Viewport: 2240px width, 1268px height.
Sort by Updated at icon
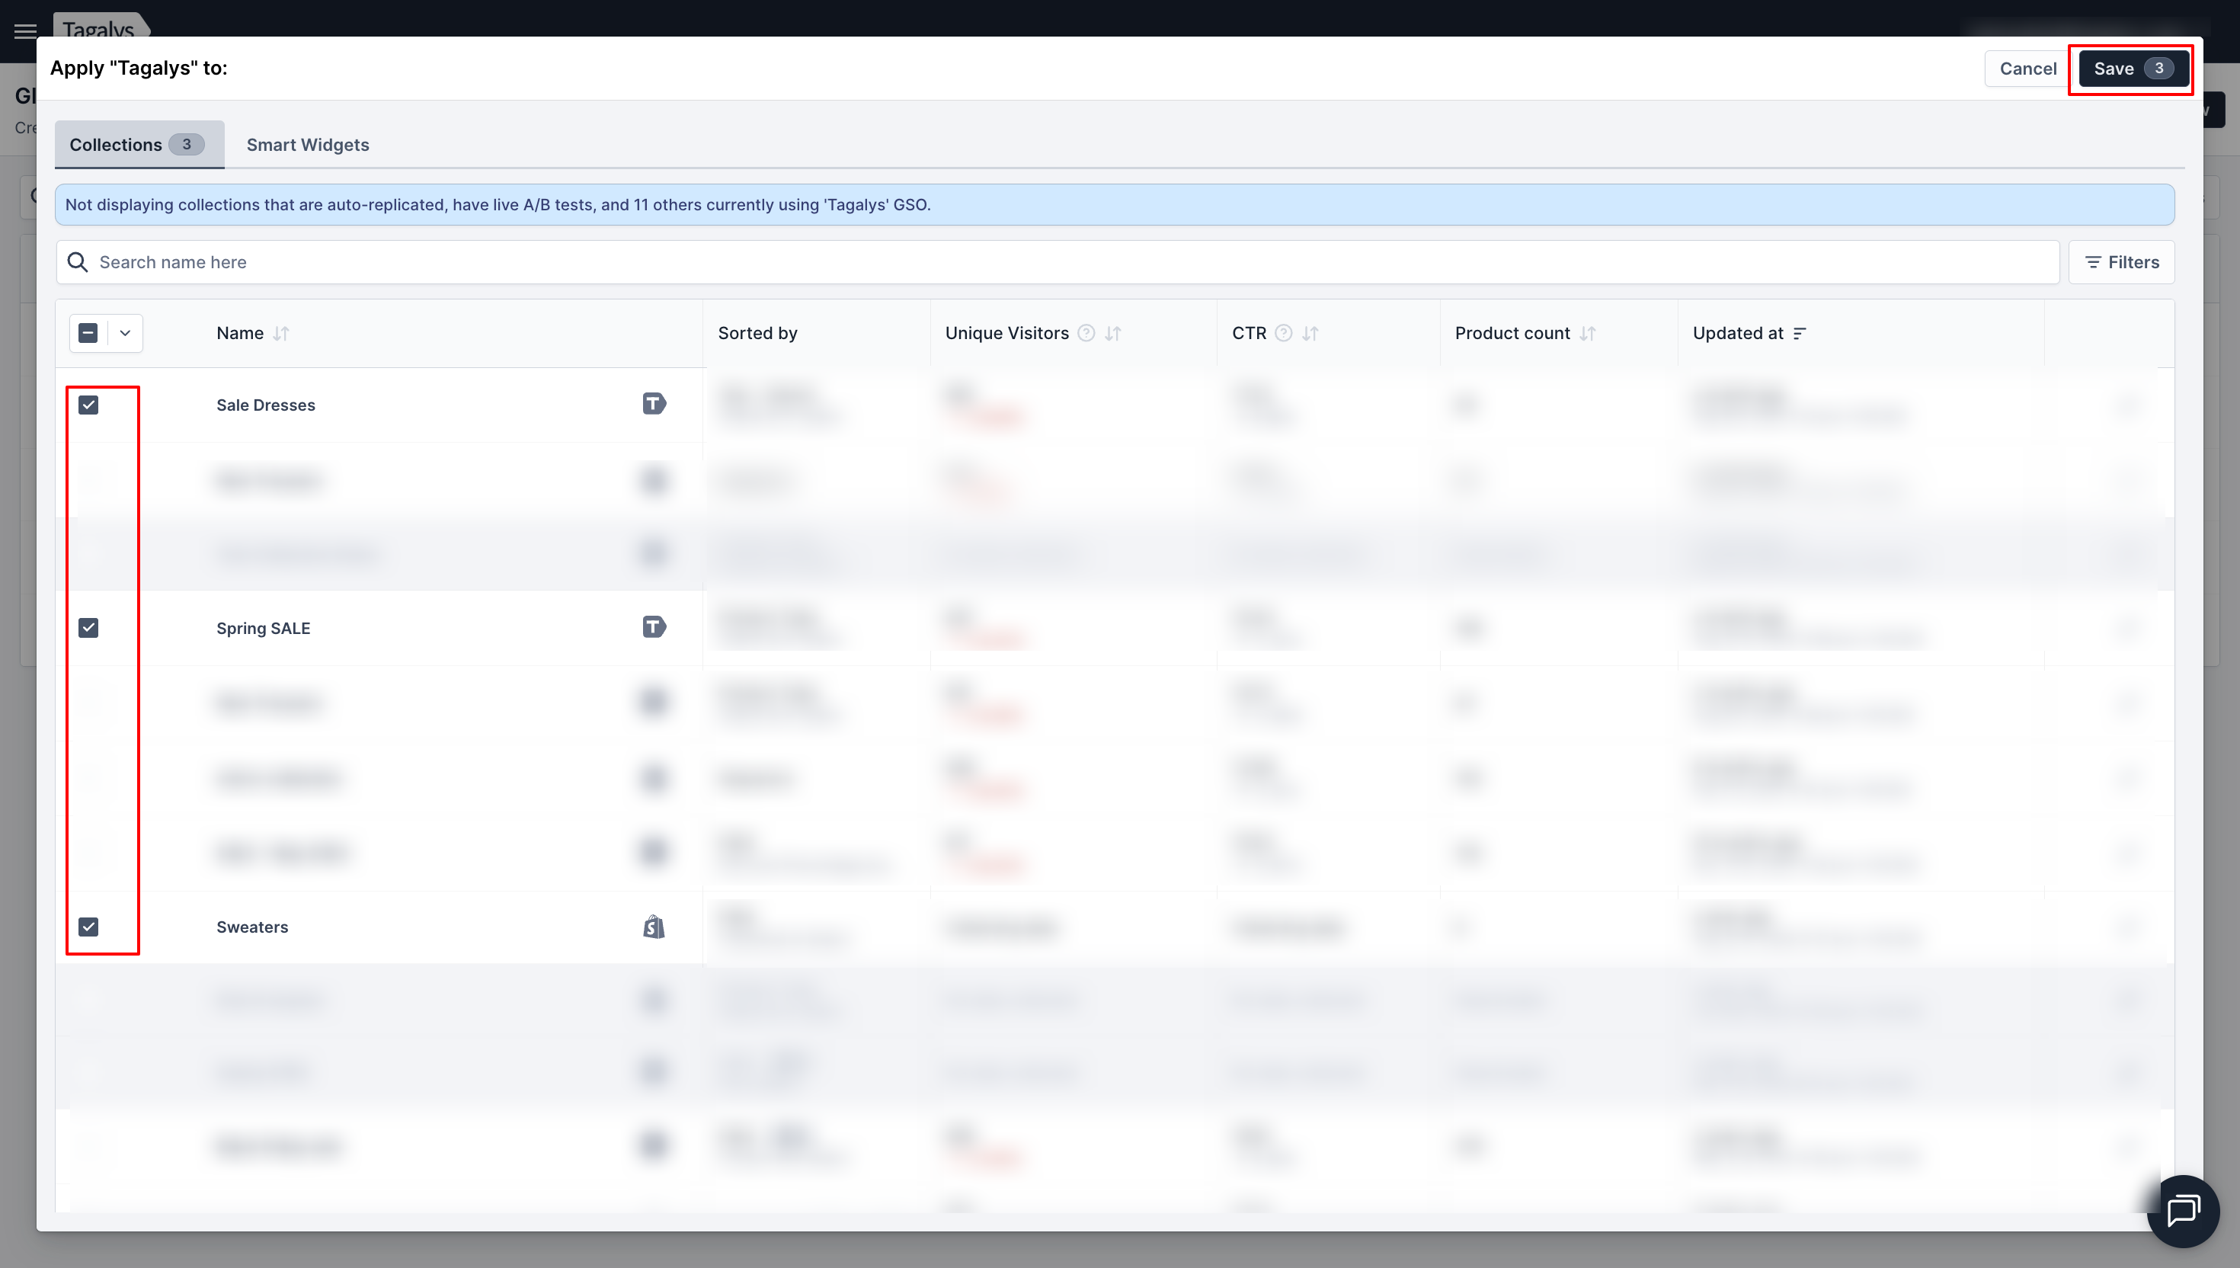point(1800,334)
